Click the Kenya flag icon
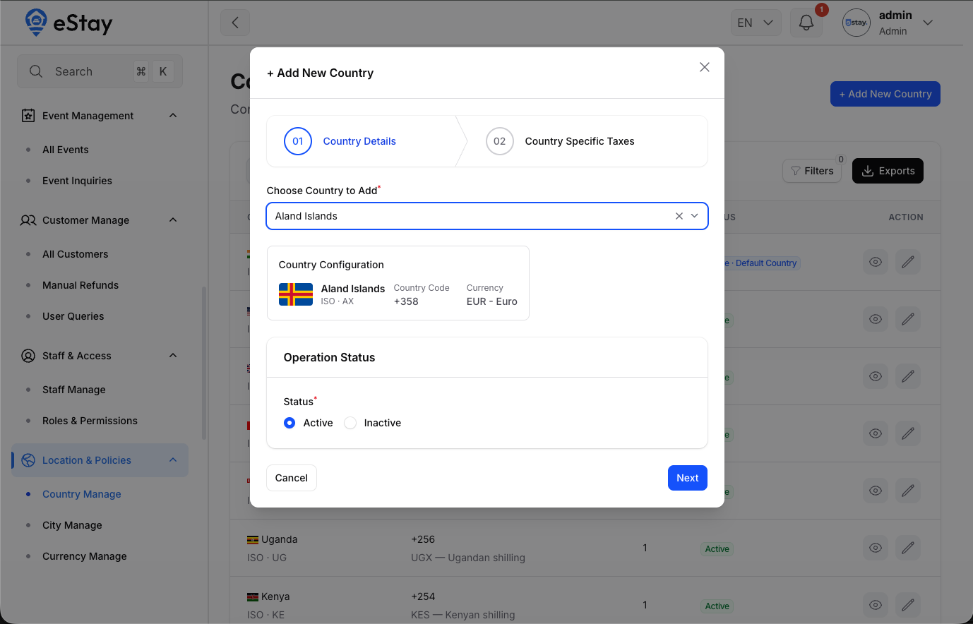This screenshot has width=973, height=624. click(253, 597)
